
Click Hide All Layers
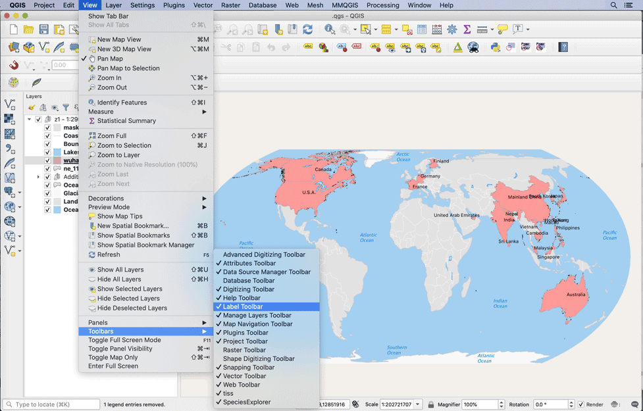(x=146, y=279)
